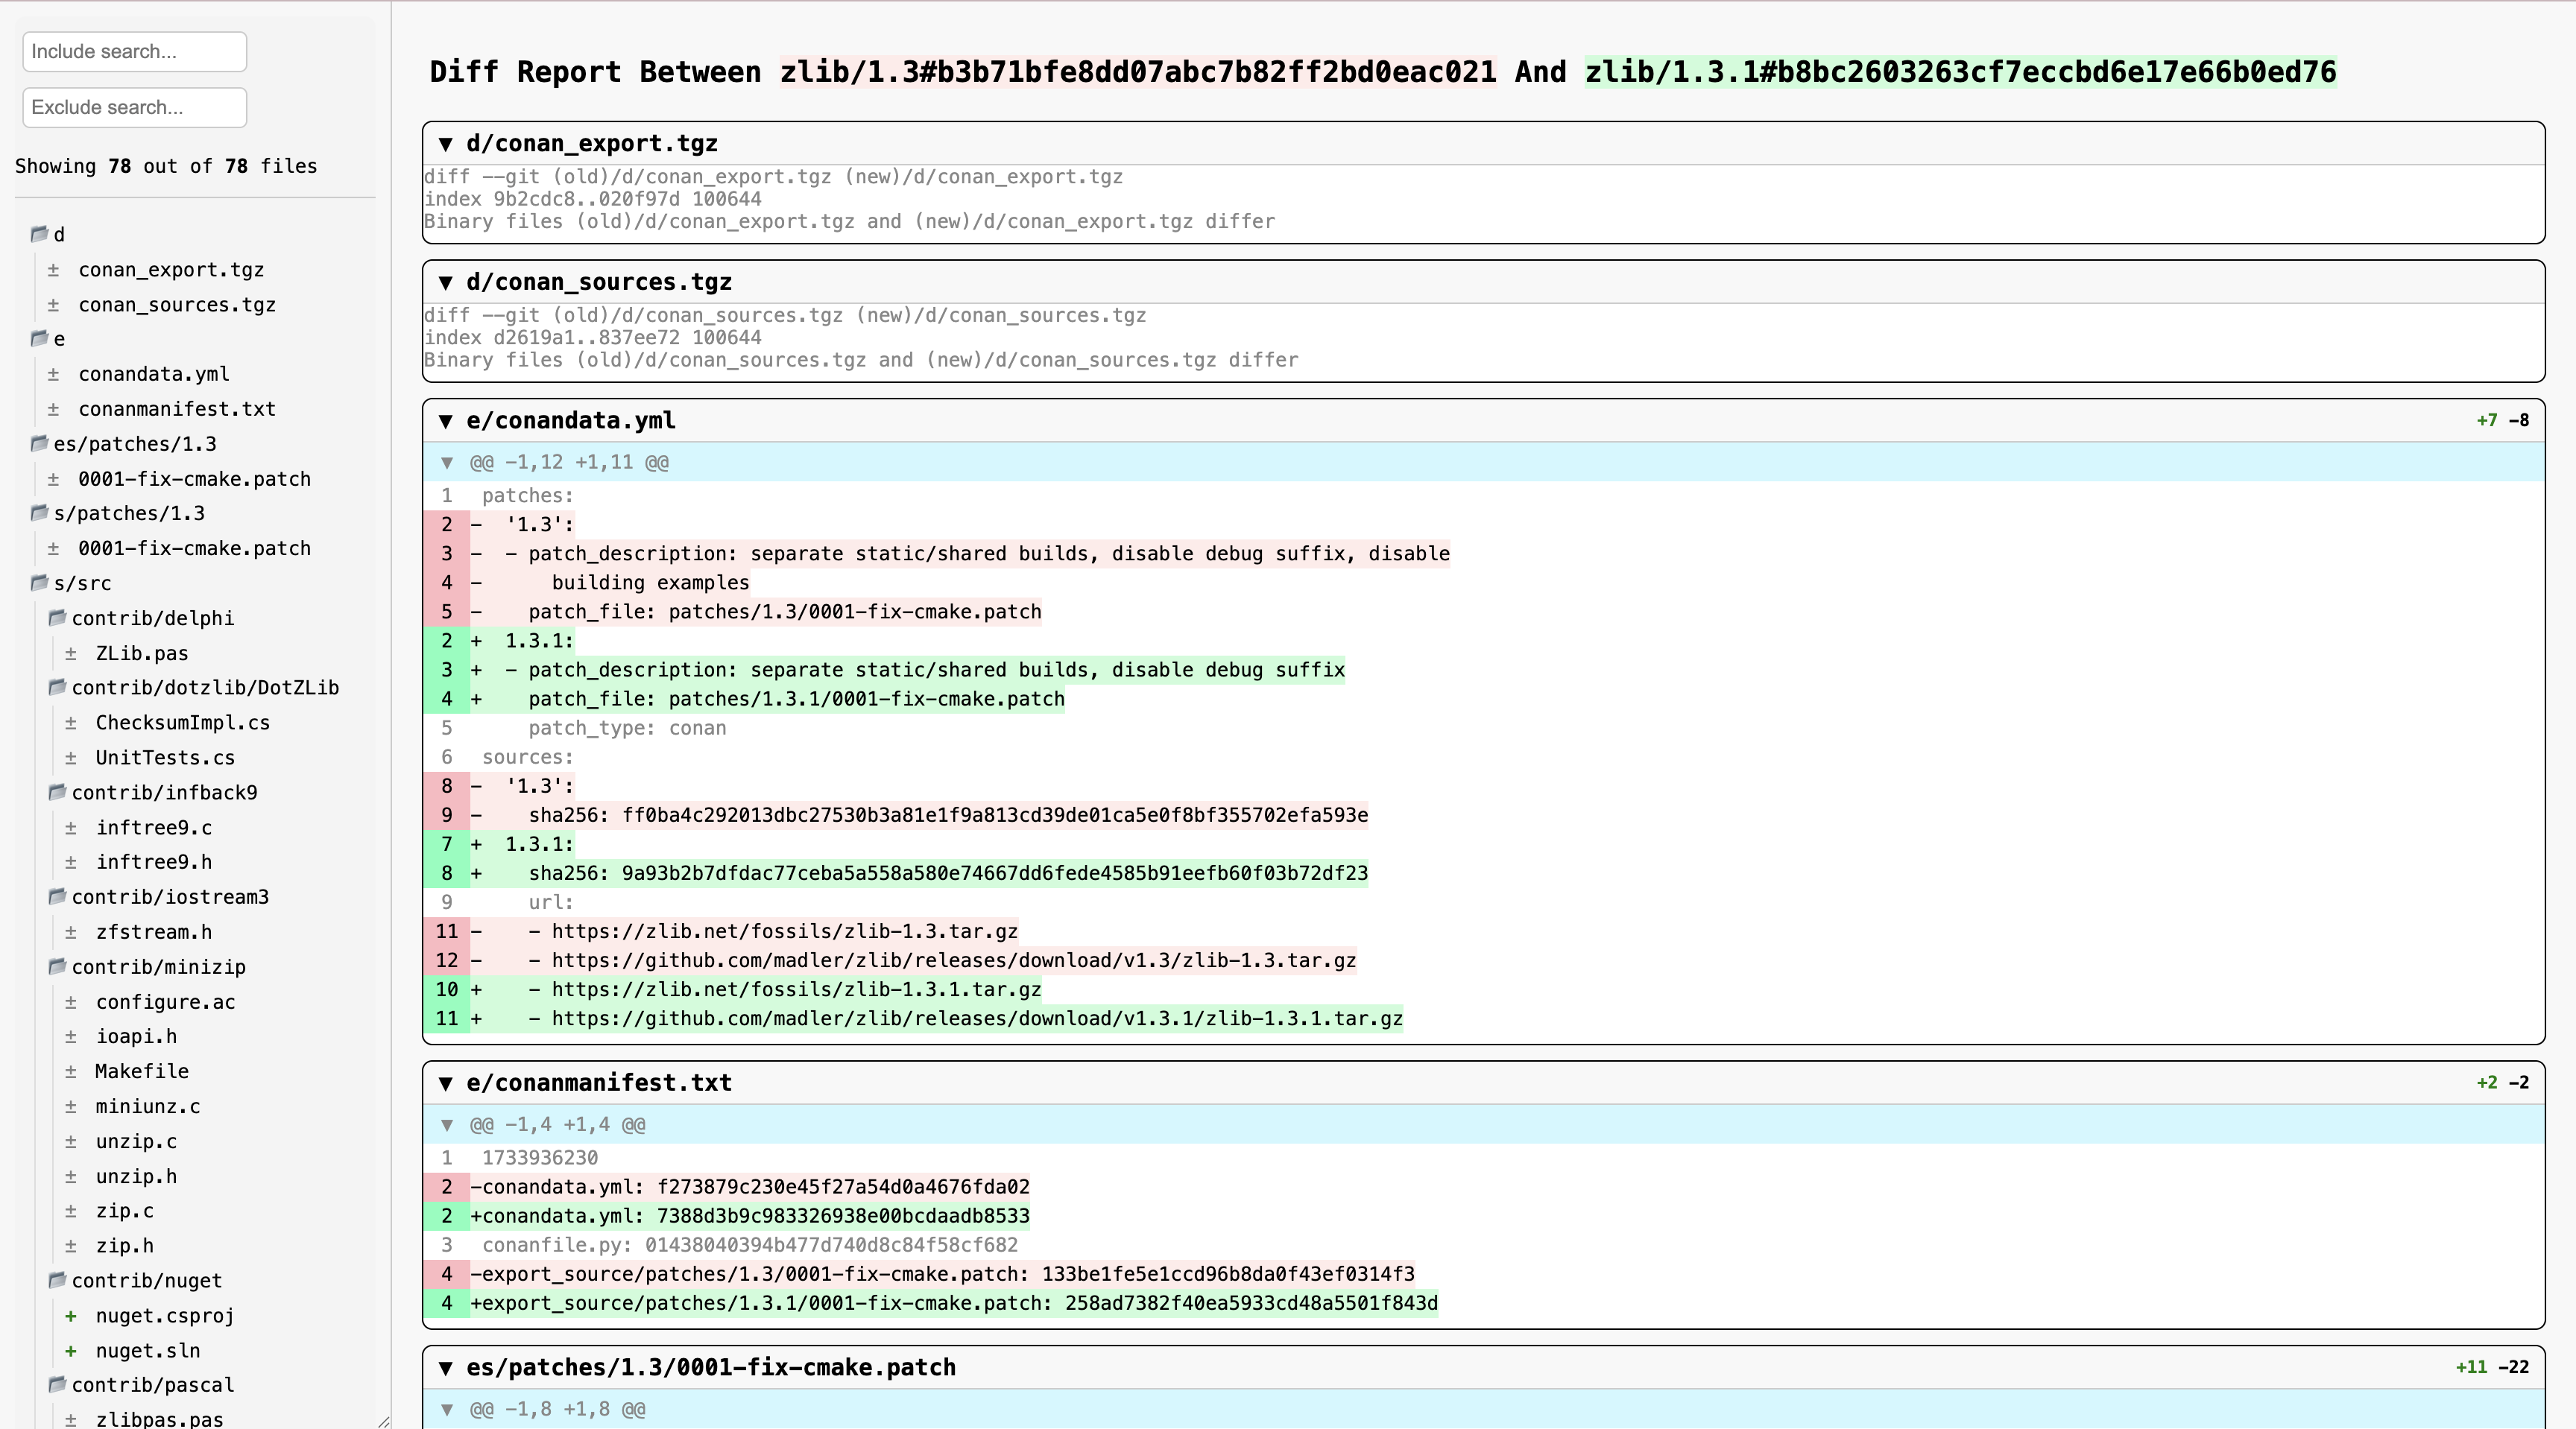Collapse the hunk header in e/conanmanifest.txt
The height and width of the screenshot is (1429, 2576).
(x=447, y=1125)
